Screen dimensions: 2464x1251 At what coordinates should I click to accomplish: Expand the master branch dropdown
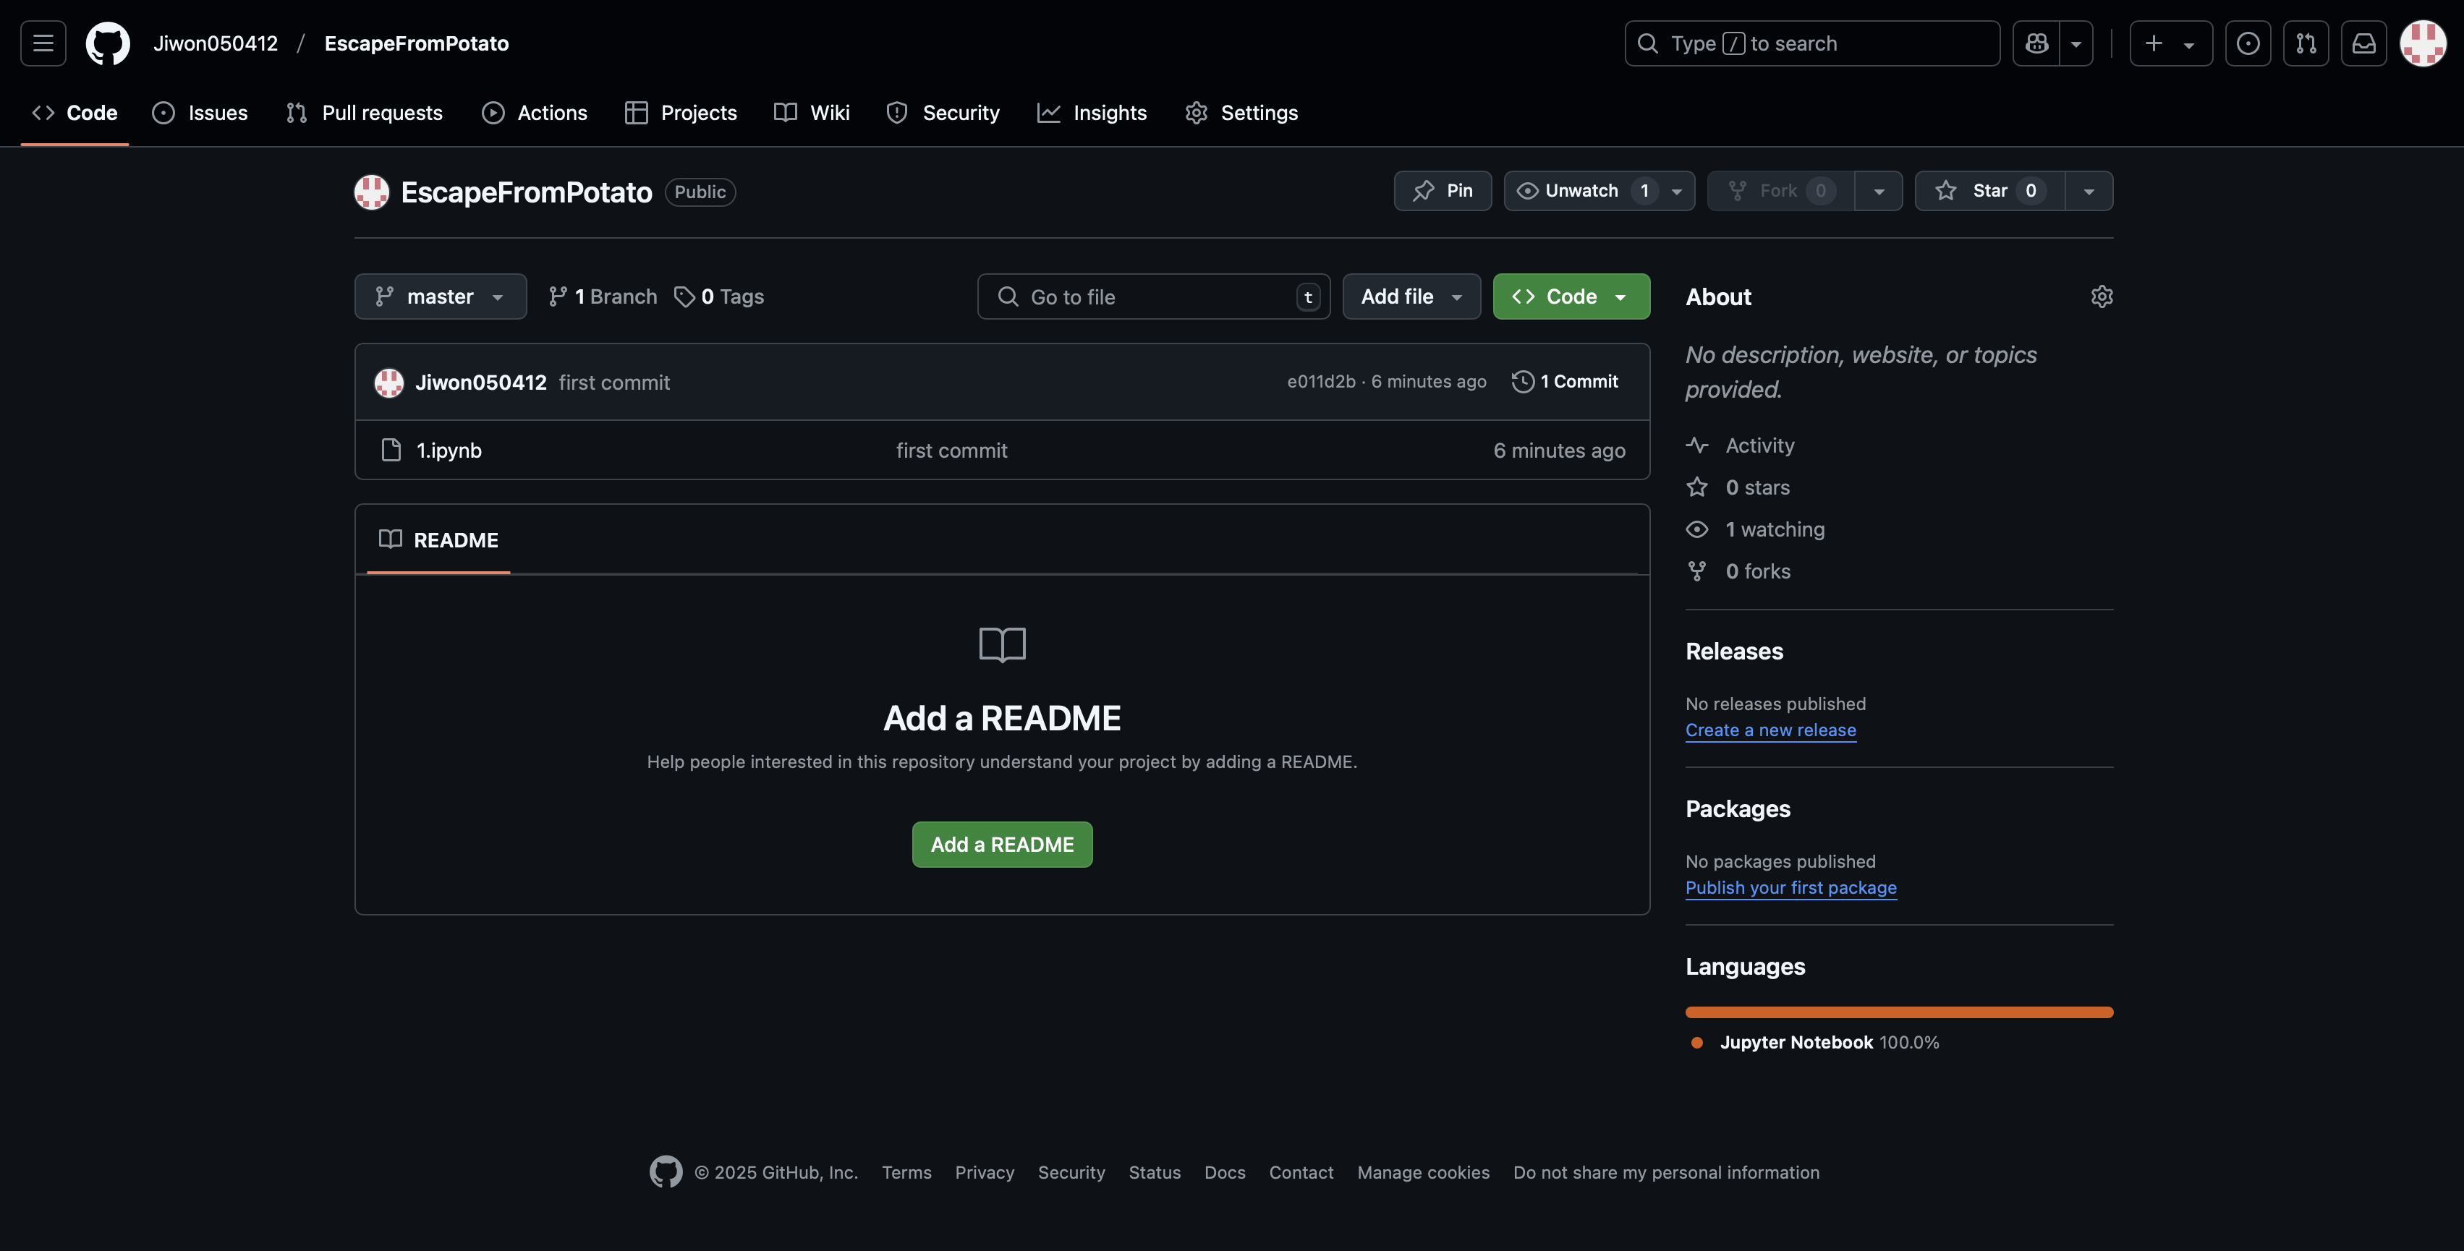pos(440,296)
